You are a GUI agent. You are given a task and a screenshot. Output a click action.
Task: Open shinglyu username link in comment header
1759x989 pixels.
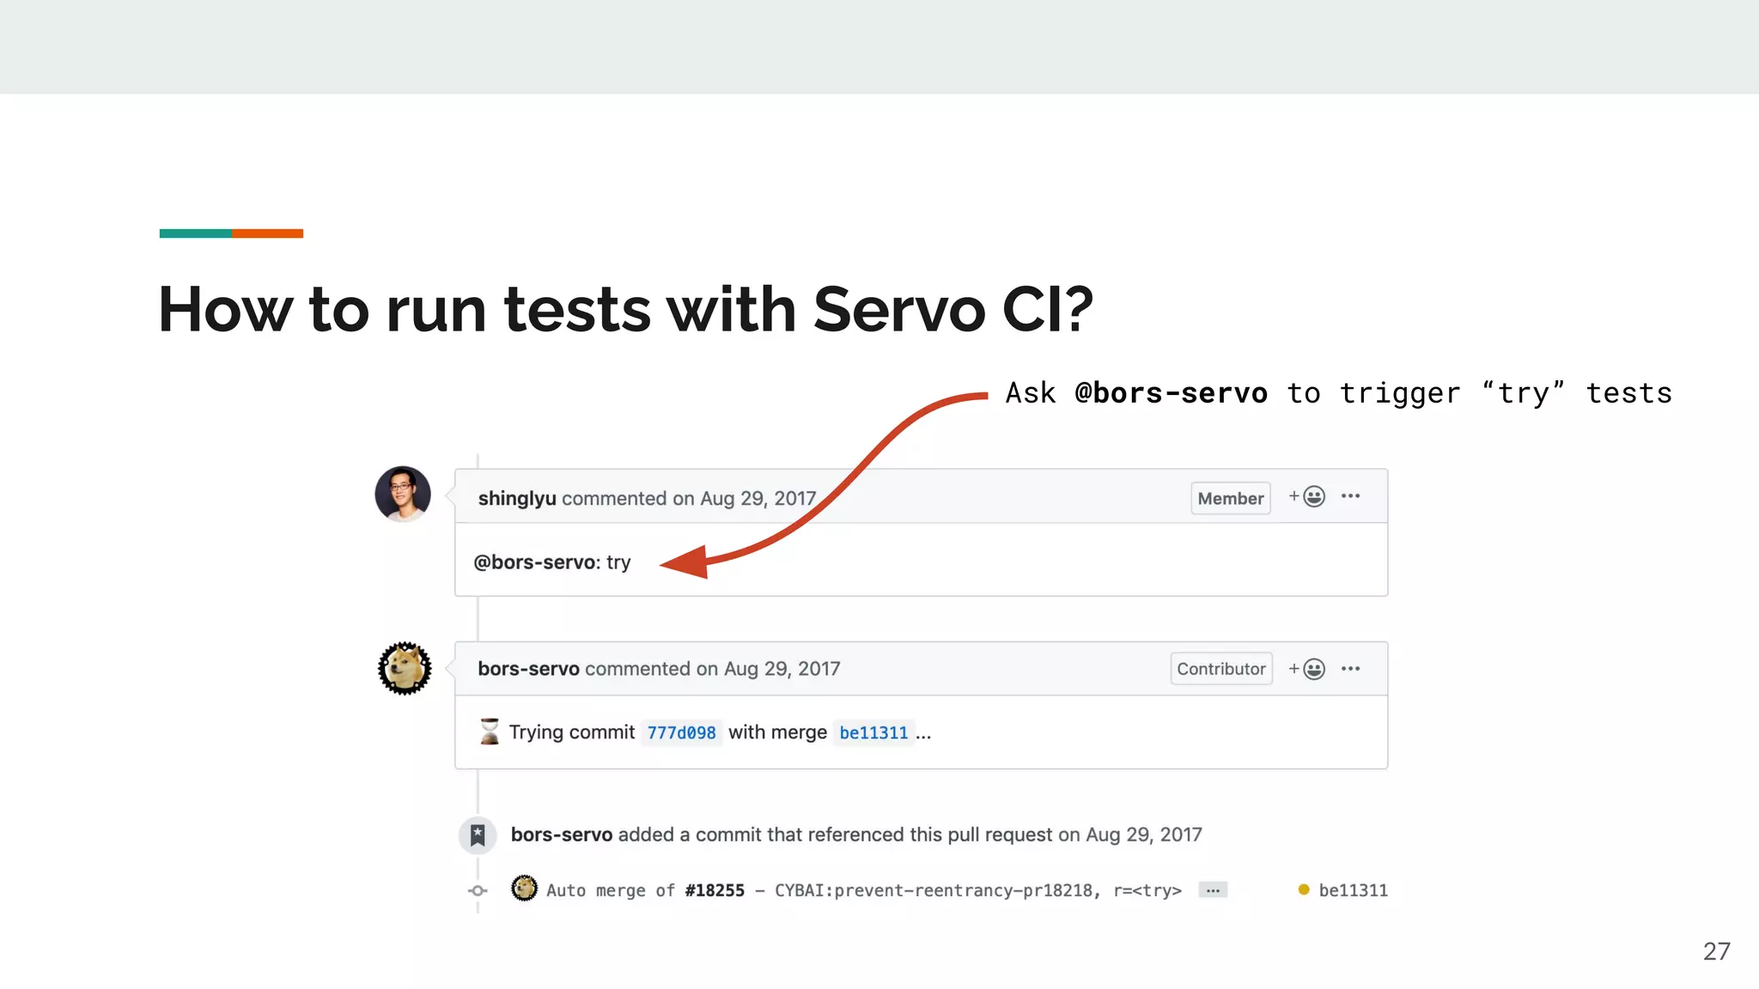tap(517, 499)
